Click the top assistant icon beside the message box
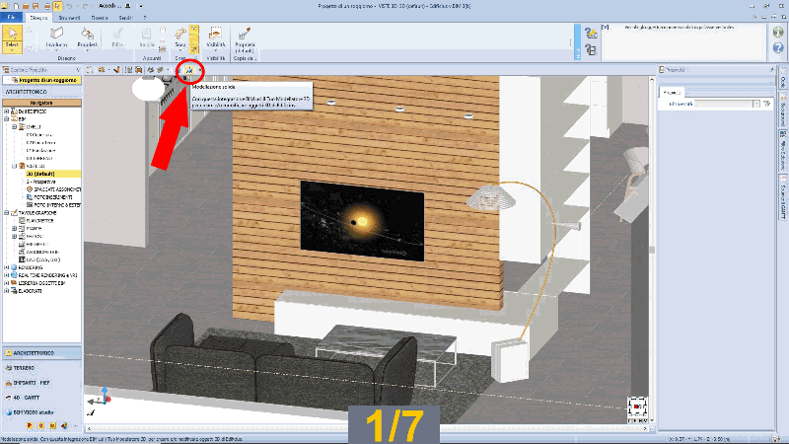Image resolution: width=789 pixels, height=444 pixels. coord(591,34)
